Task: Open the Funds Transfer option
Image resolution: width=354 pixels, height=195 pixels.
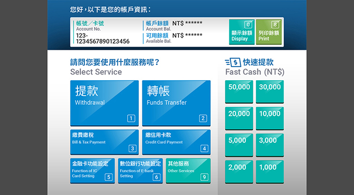Action: point(176,103)
